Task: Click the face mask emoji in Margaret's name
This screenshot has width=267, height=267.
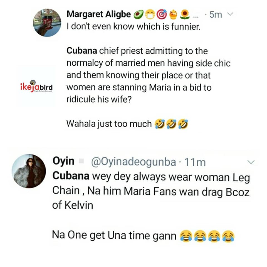Action: click(149, 15)
